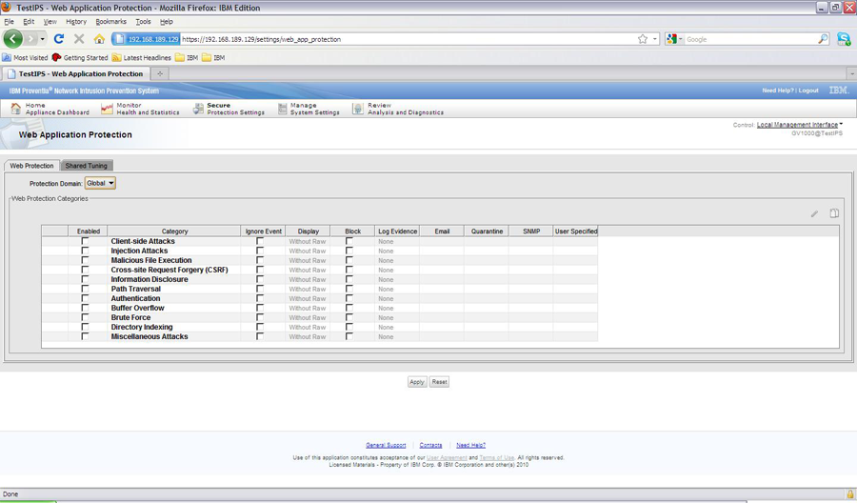The image size is (857, 503).
Task: Reload the page with the refresh icon
Action: click(59, 39)
